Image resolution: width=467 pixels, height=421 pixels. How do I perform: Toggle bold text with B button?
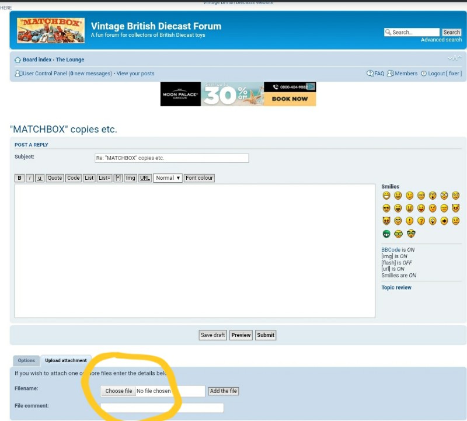[20, 178]
